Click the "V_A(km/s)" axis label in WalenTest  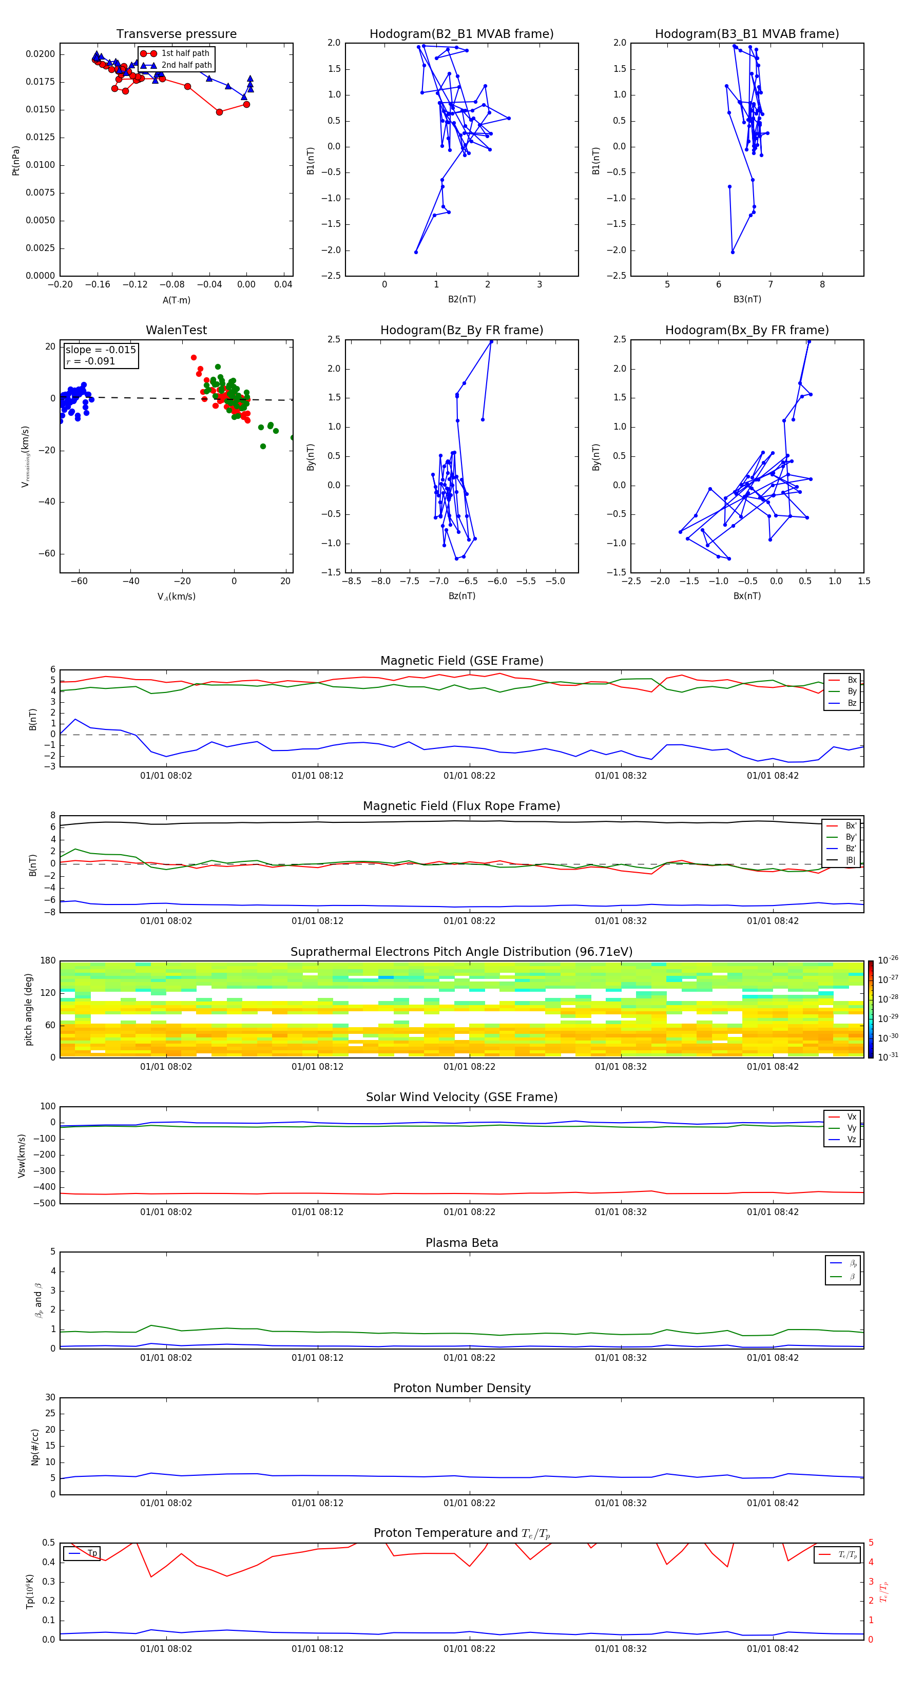pos(176,596)
